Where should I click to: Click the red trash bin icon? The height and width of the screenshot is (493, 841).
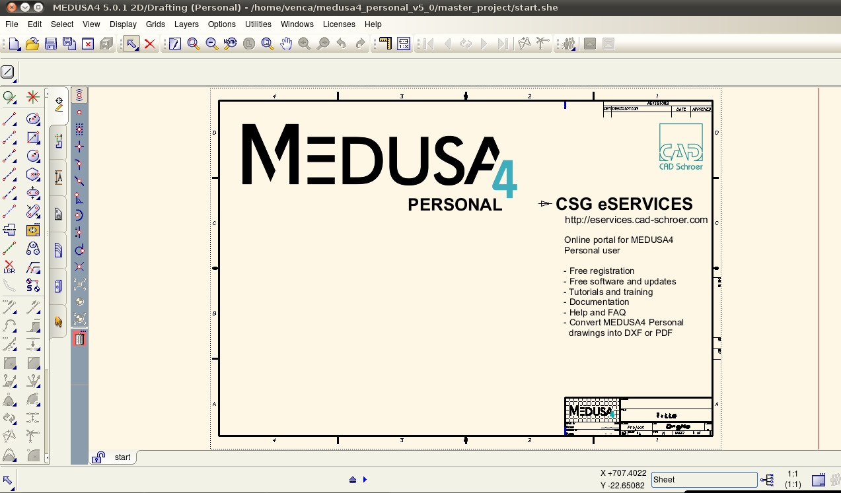(x=79, y=339)
